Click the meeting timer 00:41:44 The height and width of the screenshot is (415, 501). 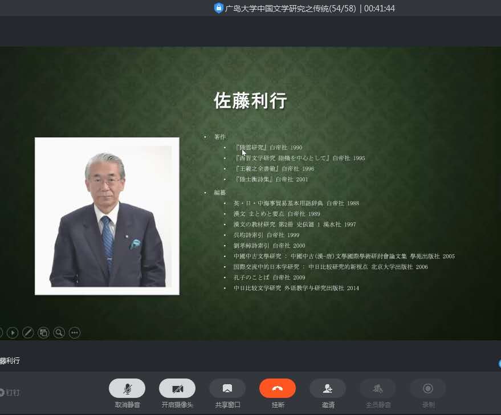(x=379, y=8)
